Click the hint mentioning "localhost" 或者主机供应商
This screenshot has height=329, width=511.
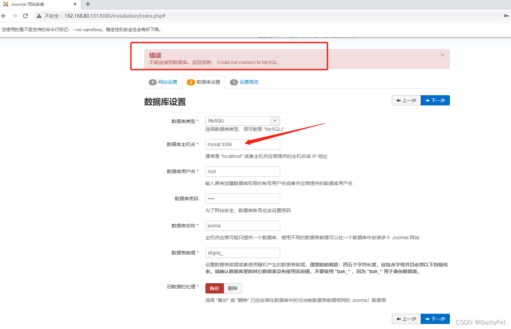click(266, 156)
